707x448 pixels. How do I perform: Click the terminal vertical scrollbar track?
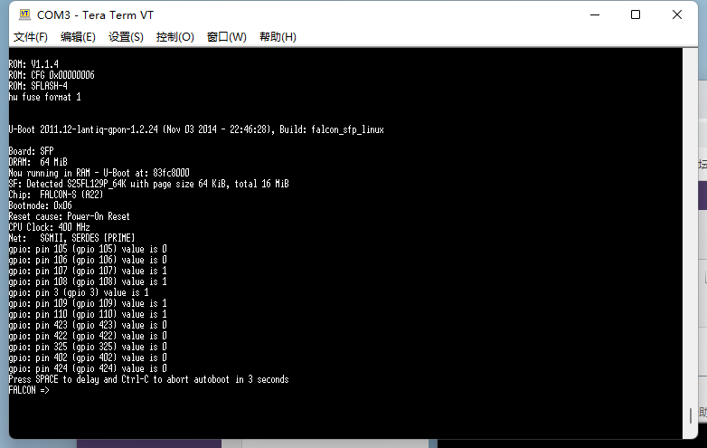point(690,243)
